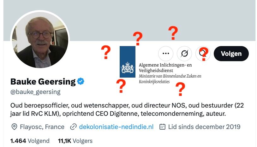This screenshot has width=257, height=147.
Task: View the 1.464 Volgend following list
Action: [30, 141]
